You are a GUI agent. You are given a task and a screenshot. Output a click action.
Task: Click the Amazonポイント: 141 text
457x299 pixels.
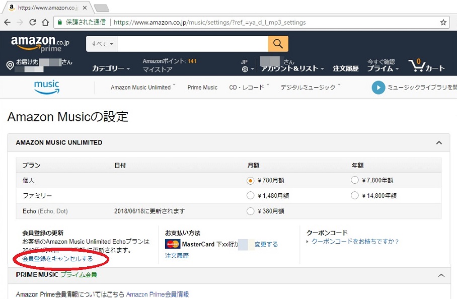pos(169,61)
